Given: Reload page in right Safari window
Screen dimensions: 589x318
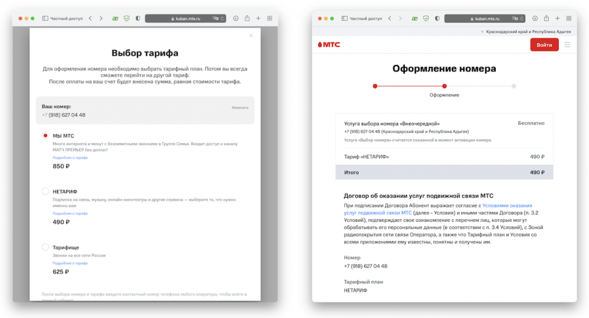Looking at the screenshot, I should pyautogui.click(x=522, y=18).
